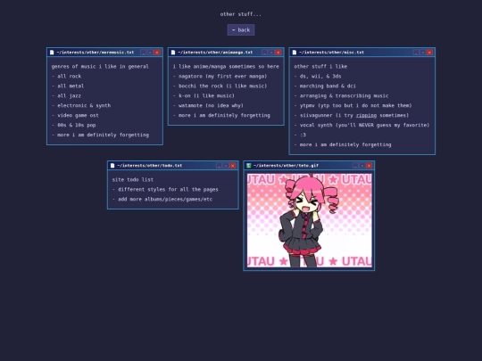Viewport: 482px width, 361px height.
Task: Select the '- all jazz' line
Action: coord(66,95)
